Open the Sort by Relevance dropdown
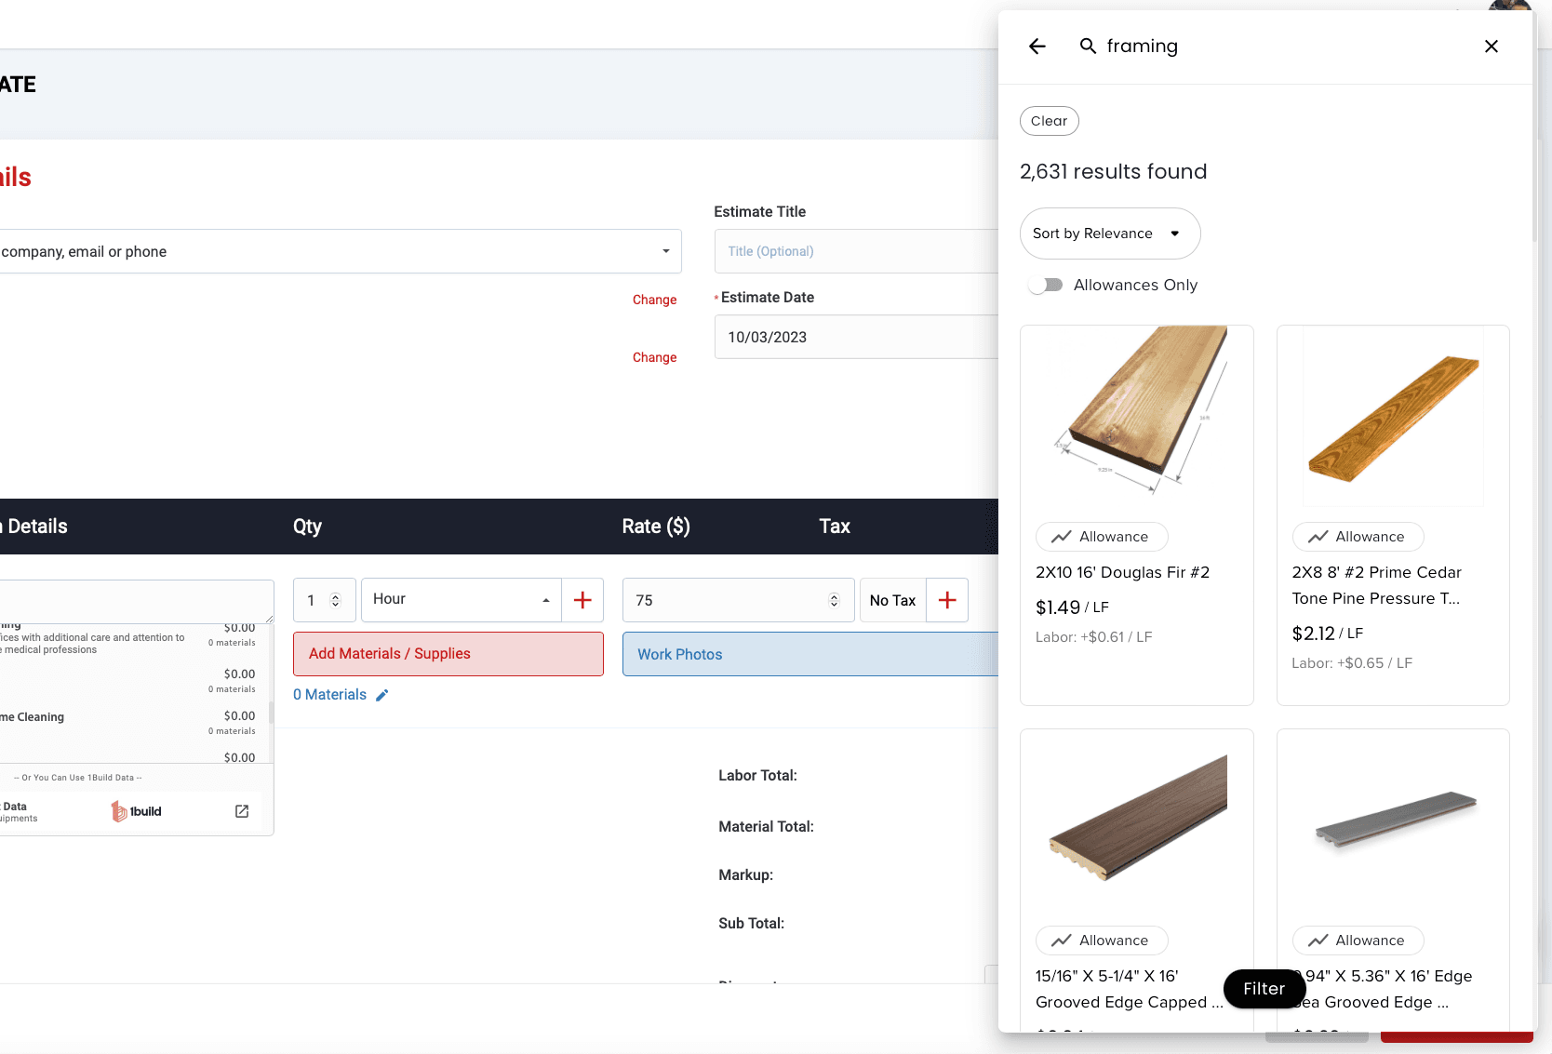The width and height of the screenshot is (1552, 1054). coord(1109,233)
